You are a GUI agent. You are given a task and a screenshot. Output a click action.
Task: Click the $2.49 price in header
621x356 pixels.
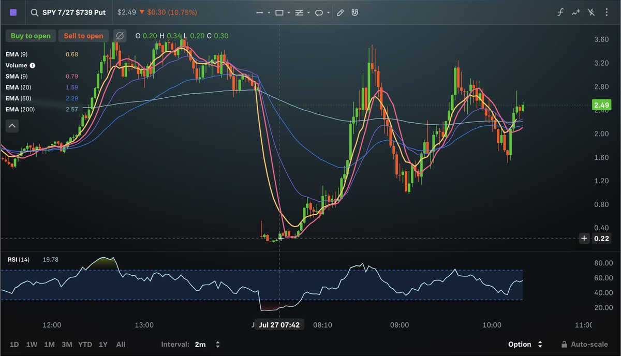click(127, 12)
